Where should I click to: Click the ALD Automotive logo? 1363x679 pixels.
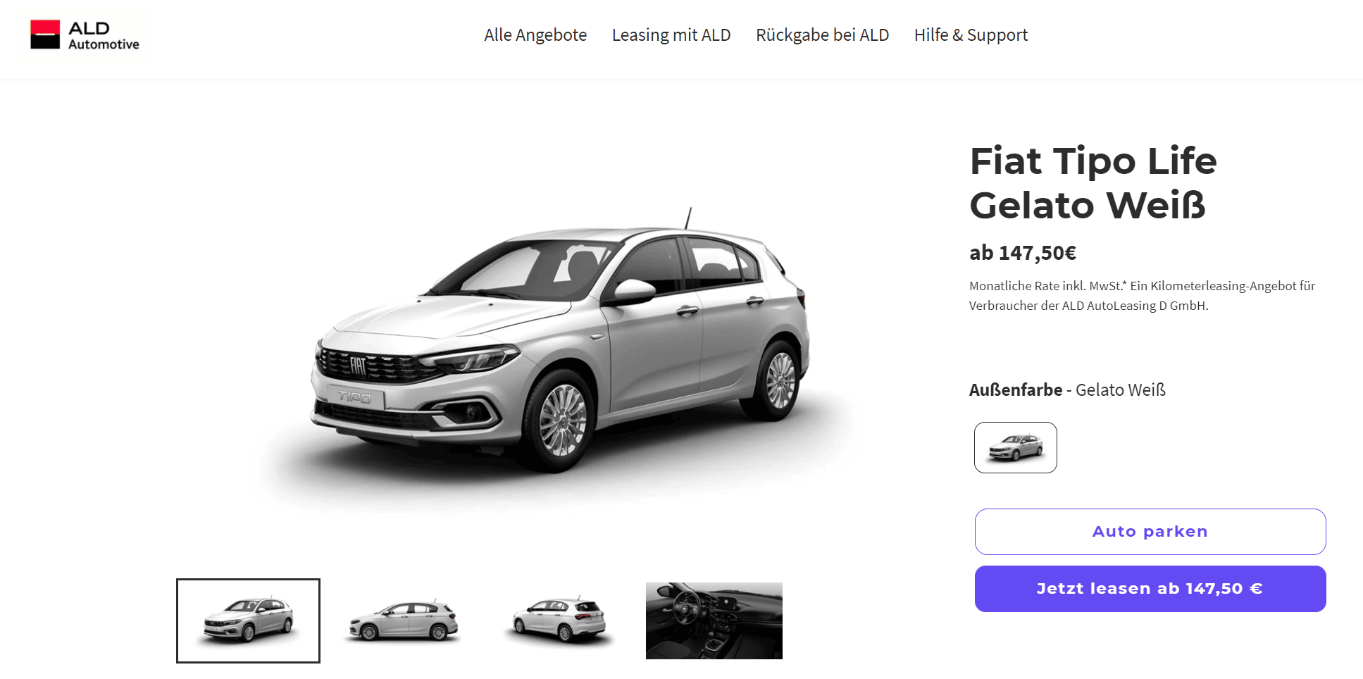coord(85,35)
